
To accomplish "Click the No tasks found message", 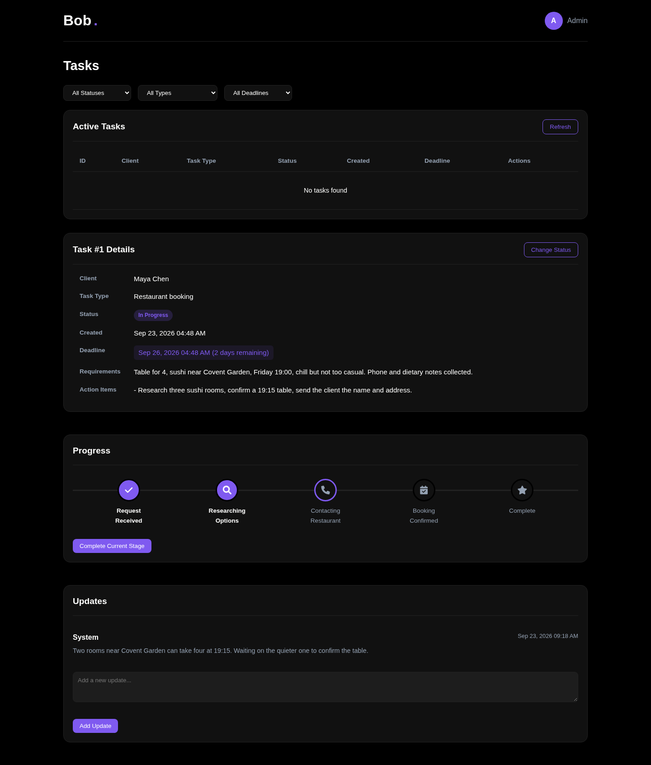I will pos(325,190).
